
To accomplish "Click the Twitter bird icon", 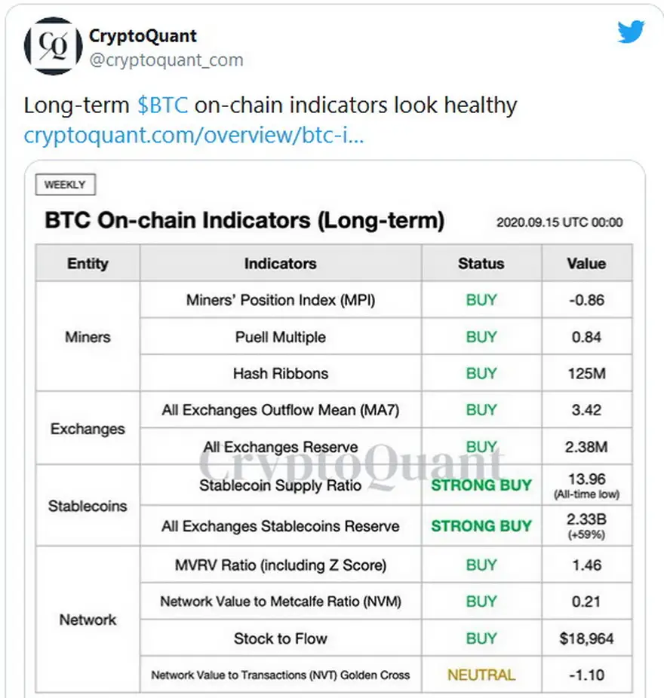I will point(631,32).
